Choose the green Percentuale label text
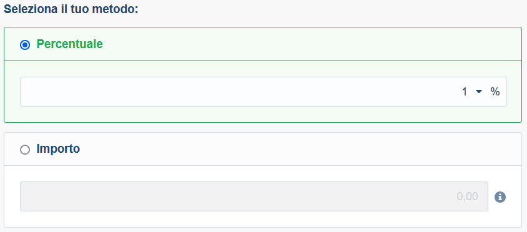Screen dimensions: 527x232 coord(69,44)
